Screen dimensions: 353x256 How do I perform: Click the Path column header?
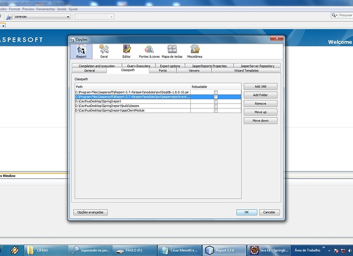pos(133,87)
